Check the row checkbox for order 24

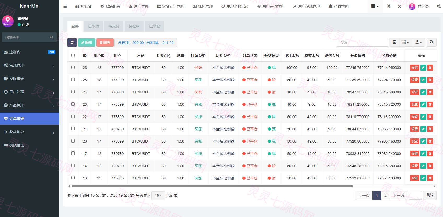click(x=73, y=92)
